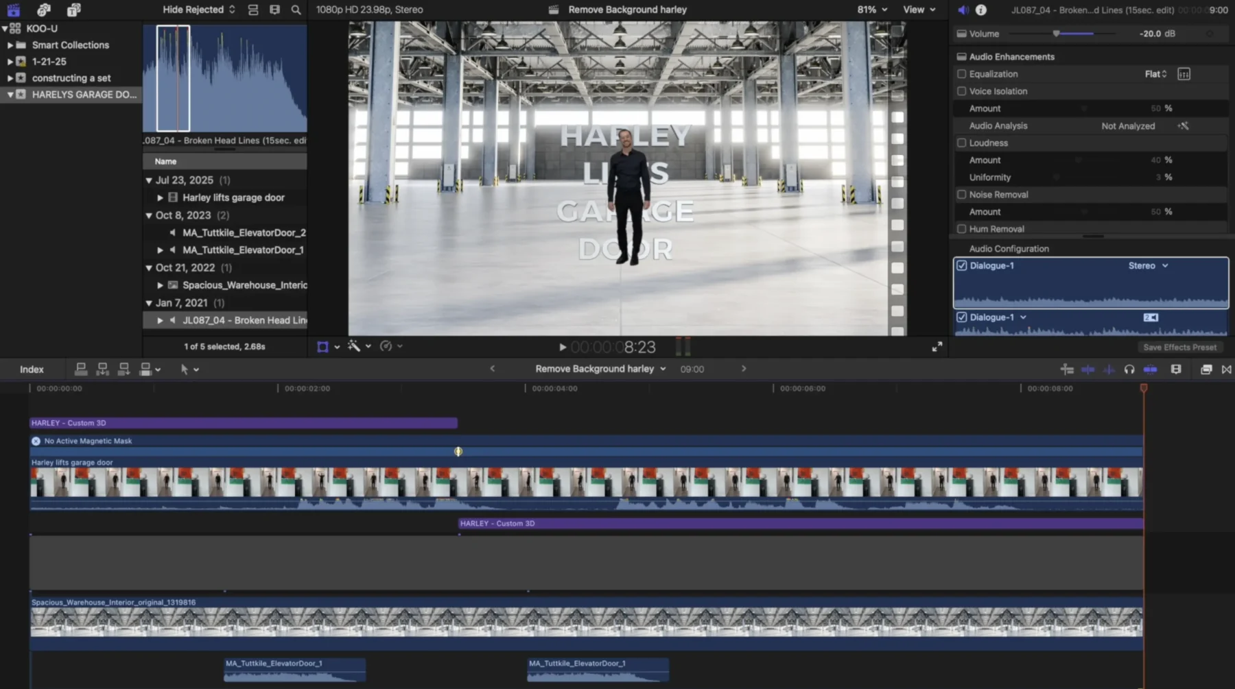Viewport: 1235px width, 689px height.
Task: Open the Titles and Generators sidebar icon
Action: (x=73, y=10)
